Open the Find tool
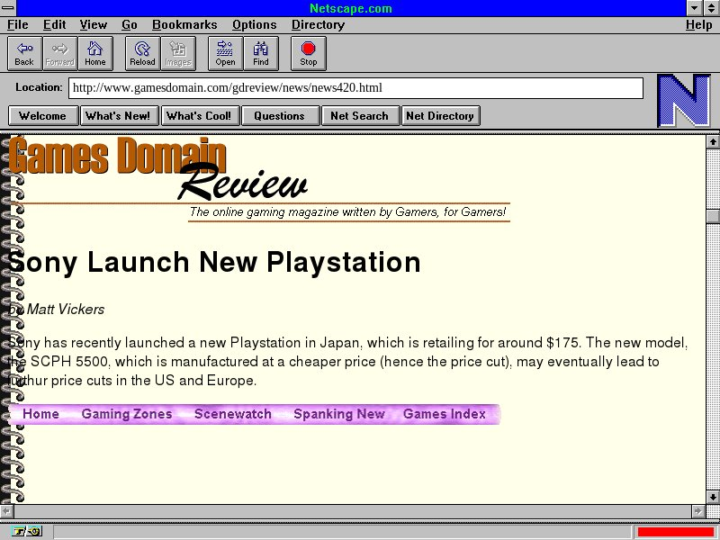 261,53
